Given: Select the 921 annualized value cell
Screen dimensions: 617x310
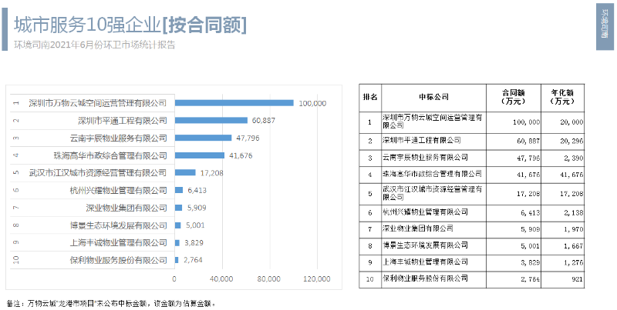Looking at the screenshot, I should [578, 281].
